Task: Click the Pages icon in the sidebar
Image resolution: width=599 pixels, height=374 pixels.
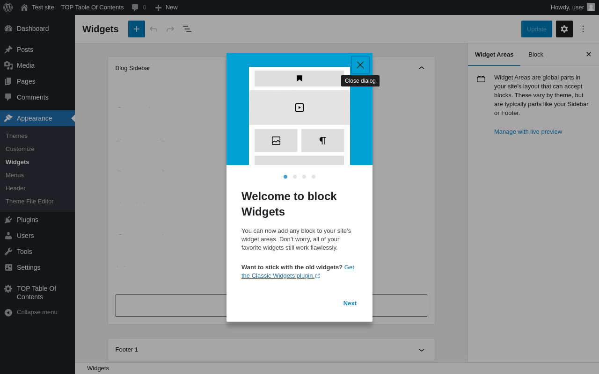Action: [x=8, y=81]
